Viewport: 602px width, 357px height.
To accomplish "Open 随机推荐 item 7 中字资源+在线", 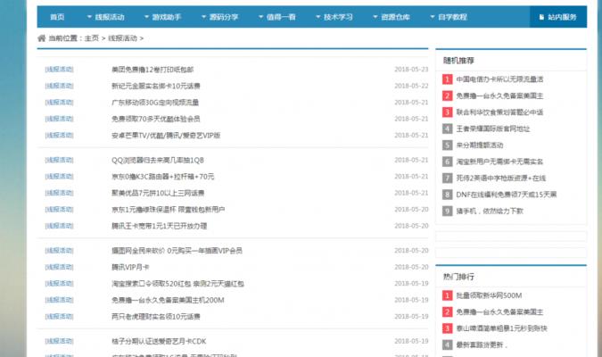I will click(x=501, y=178).
